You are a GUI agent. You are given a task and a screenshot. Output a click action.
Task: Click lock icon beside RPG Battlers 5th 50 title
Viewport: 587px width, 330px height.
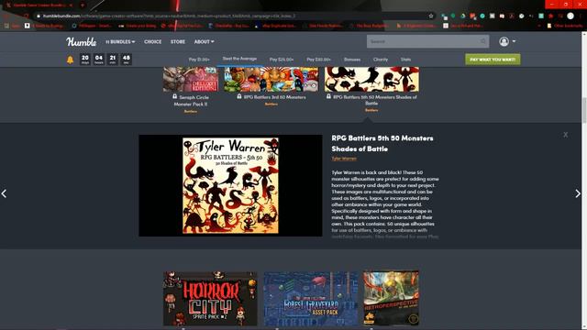328,96
